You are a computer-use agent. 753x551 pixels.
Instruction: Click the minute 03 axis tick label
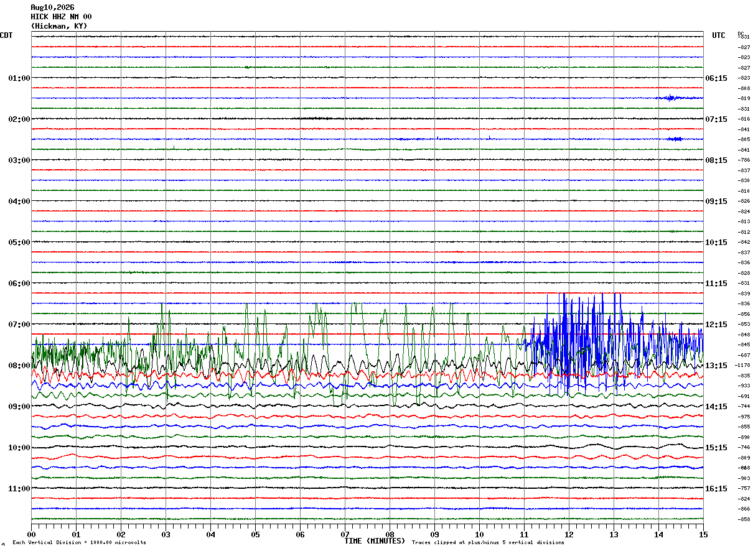click(x=166, y=535)
